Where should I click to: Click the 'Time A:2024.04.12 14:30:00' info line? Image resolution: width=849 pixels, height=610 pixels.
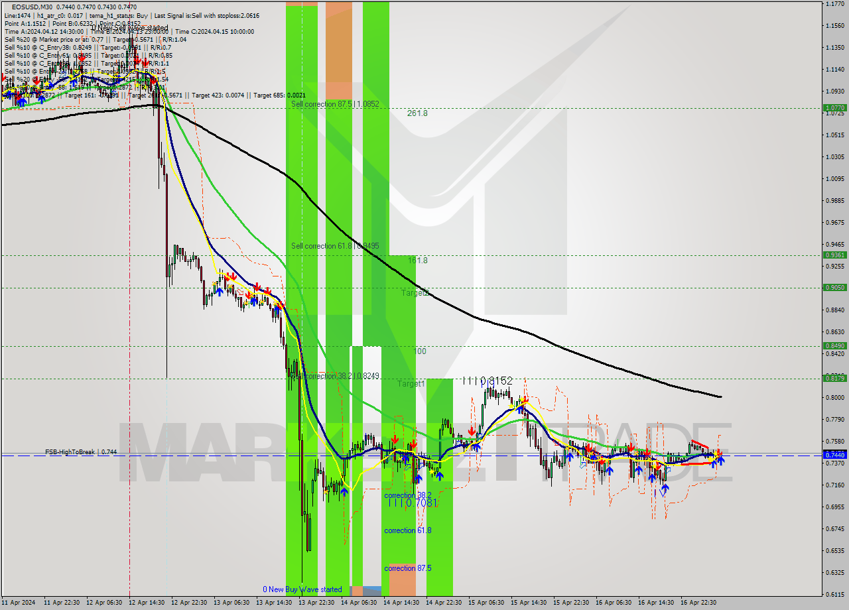click(x=44, y=31)
